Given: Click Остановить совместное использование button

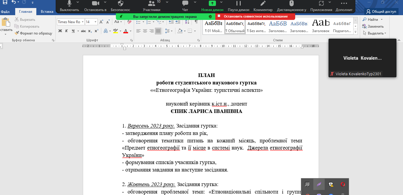Looking at the screenshot, I should pos(255,16).
